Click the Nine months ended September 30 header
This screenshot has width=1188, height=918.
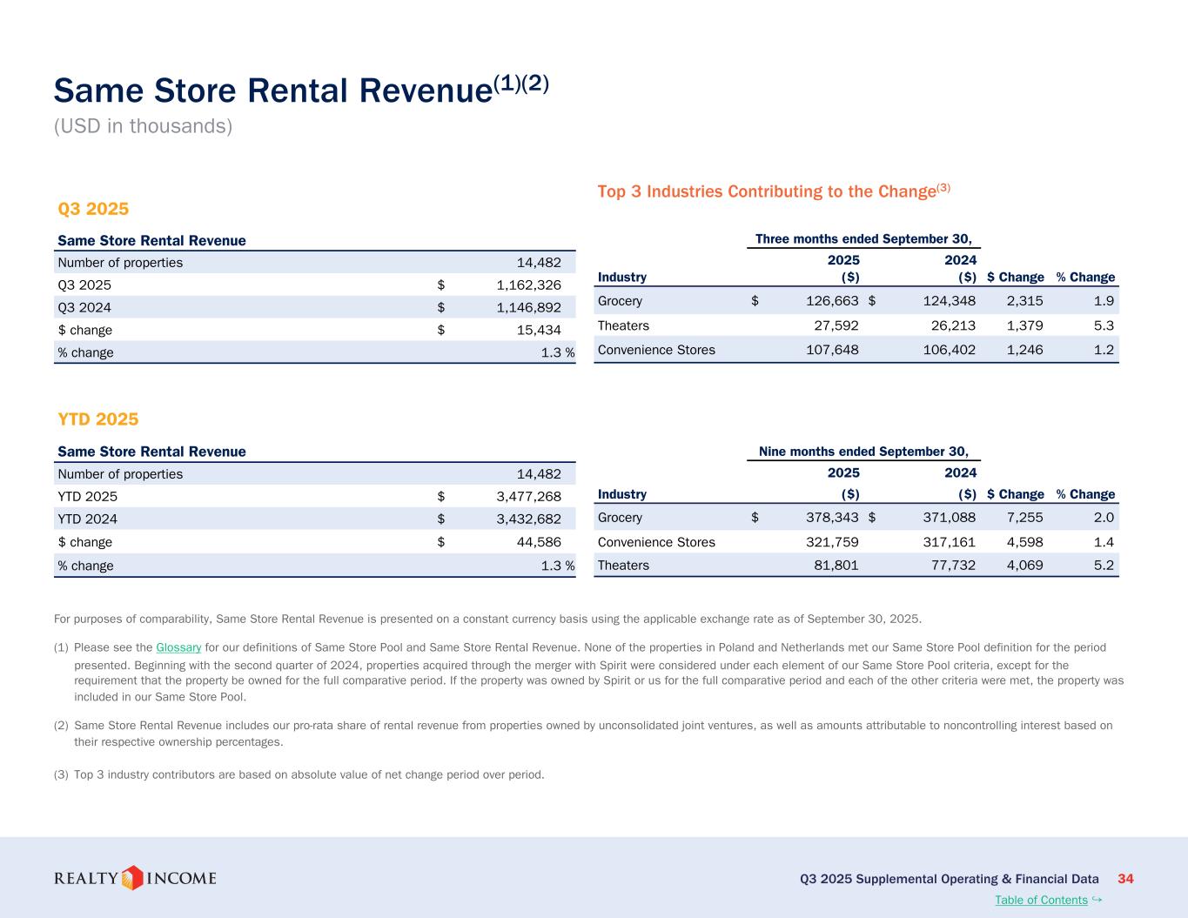pos(862,451)
